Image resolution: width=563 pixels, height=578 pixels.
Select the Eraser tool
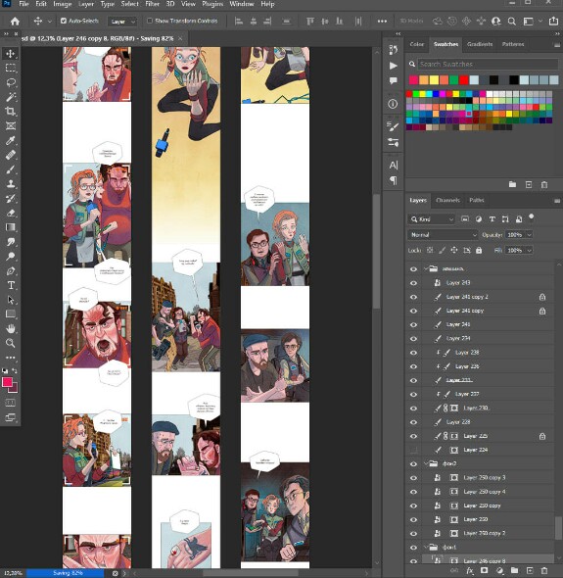pos(11,213)
